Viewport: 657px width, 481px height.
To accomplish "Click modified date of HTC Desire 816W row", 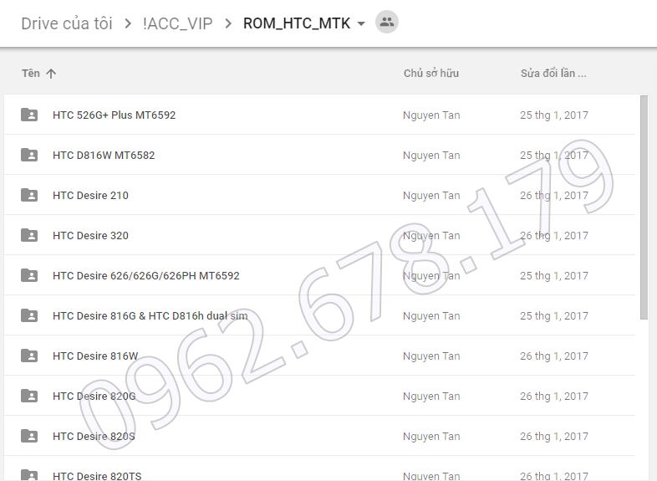I will (554, 356).
